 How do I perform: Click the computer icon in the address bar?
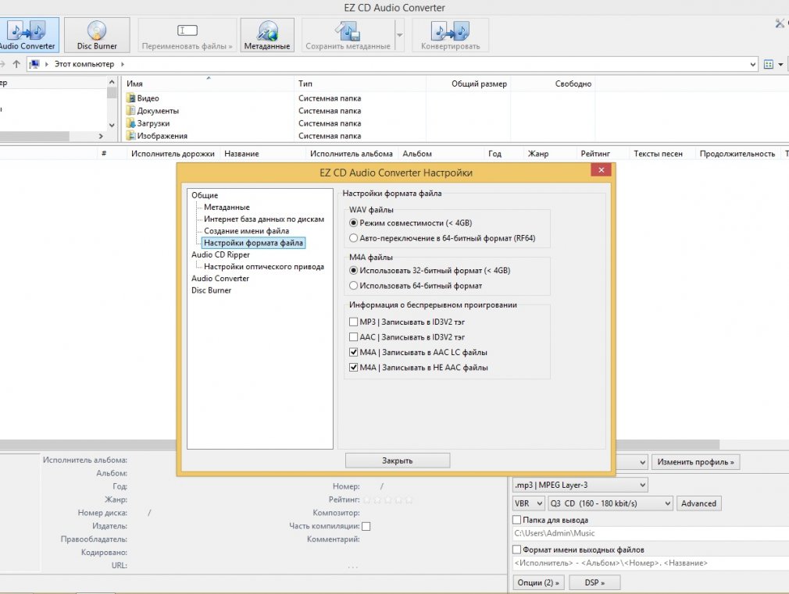point(34,64)
